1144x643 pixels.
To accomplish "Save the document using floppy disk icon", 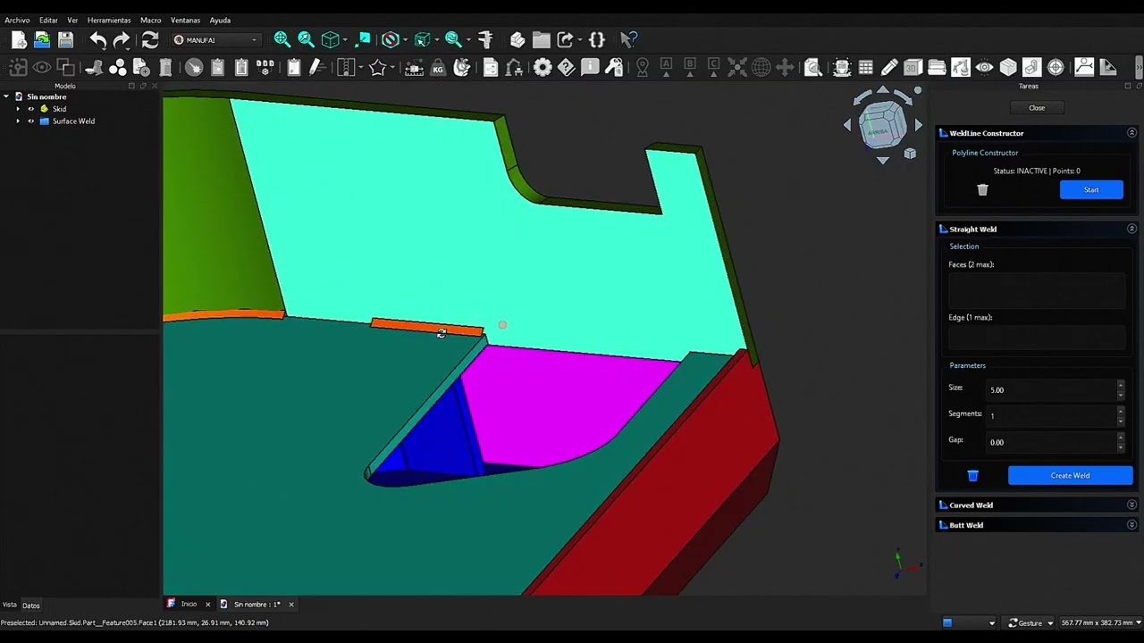I will (65, 39).
